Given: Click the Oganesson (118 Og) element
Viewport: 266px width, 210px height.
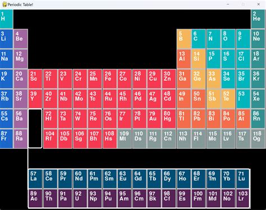Looking at the screenshot, I should 258,139.
